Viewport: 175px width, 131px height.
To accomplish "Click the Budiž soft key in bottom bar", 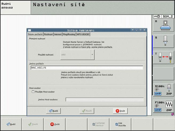I will tap(11, 124).
